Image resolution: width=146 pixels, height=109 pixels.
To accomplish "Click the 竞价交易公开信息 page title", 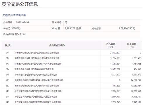I will point(20,4).
